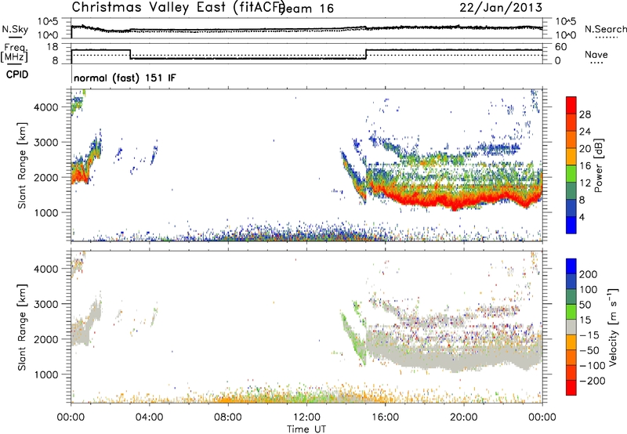This screenshot has width=627, height=434.
Task: Click the '08:00' time axis label
Action: (228, 418)
